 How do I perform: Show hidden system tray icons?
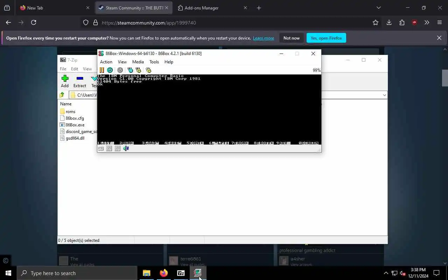point(386,273)
